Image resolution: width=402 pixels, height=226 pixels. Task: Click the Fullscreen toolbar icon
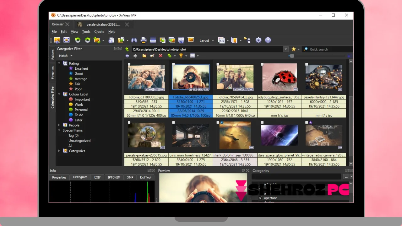66,40
